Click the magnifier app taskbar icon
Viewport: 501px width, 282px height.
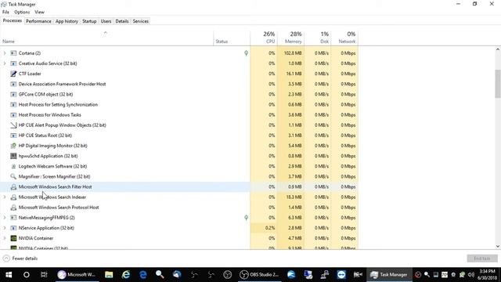(x=160, y=275)
